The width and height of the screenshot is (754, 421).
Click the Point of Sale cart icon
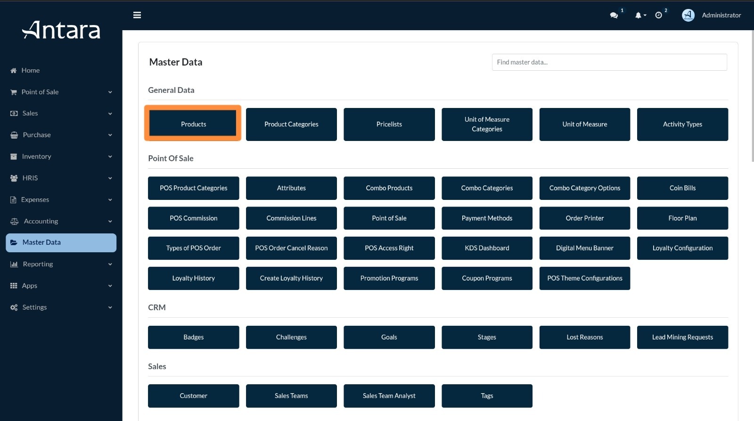(14, 92)
